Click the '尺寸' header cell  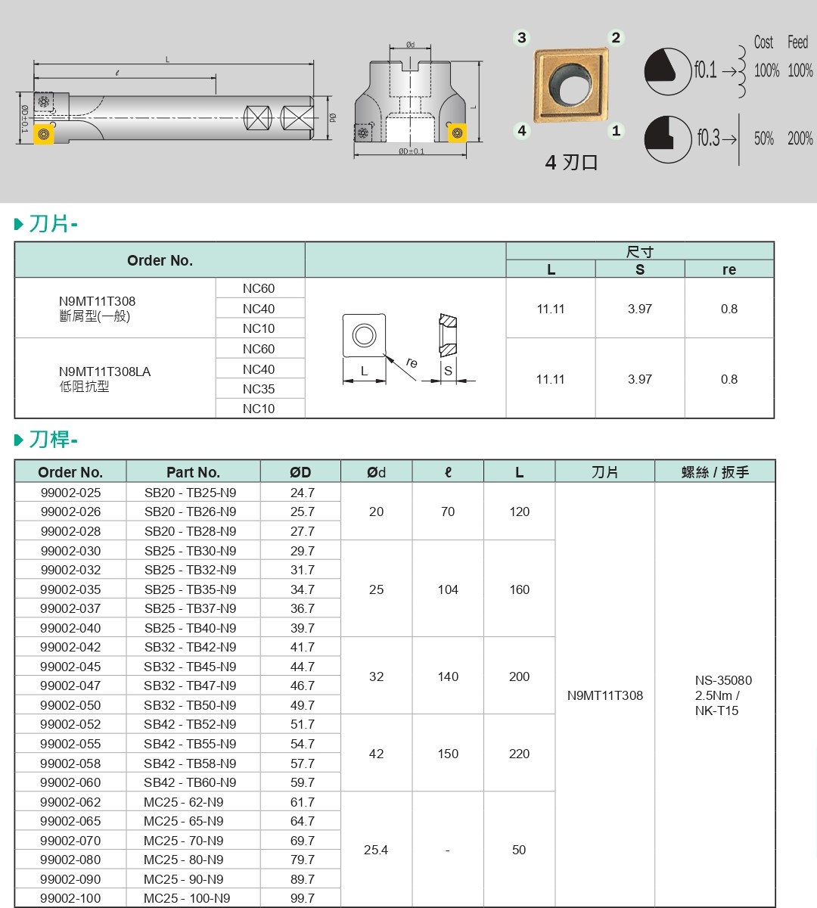[640, 251]
